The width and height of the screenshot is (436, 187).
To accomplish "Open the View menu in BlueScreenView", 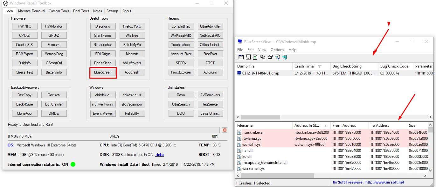I will pyautogui.click(x=262, y=50).
